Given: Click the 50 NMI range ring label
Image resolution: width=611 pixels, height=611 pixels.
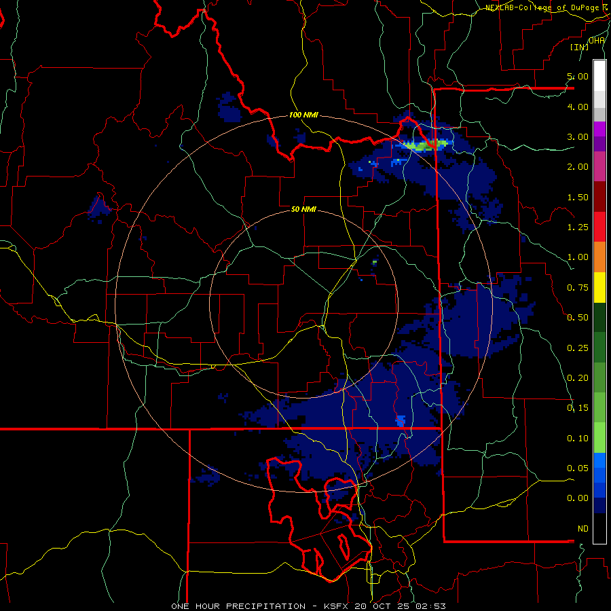Looking at the screenshot, I should coord(303,209).
